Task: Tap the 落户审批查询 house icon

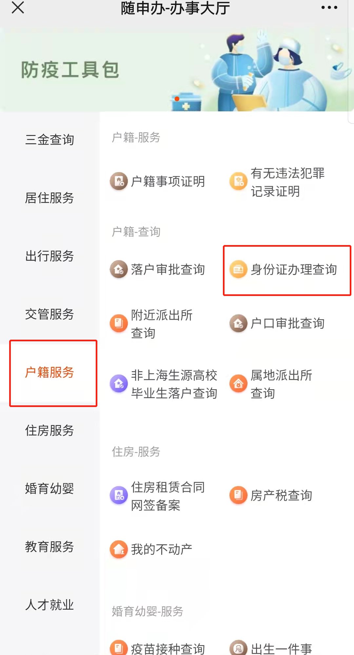Action: click(119, 269)
